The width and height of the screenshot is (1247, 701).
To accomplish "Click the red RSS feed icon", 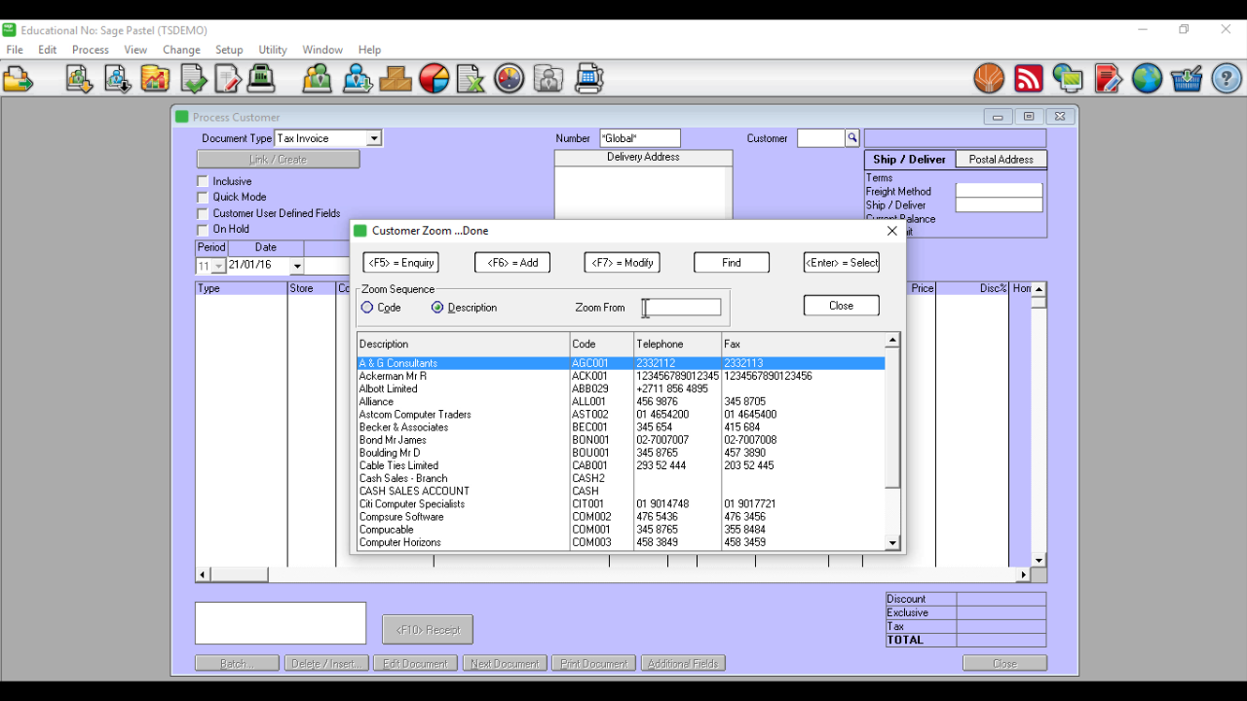I will tap(1029, 79).
